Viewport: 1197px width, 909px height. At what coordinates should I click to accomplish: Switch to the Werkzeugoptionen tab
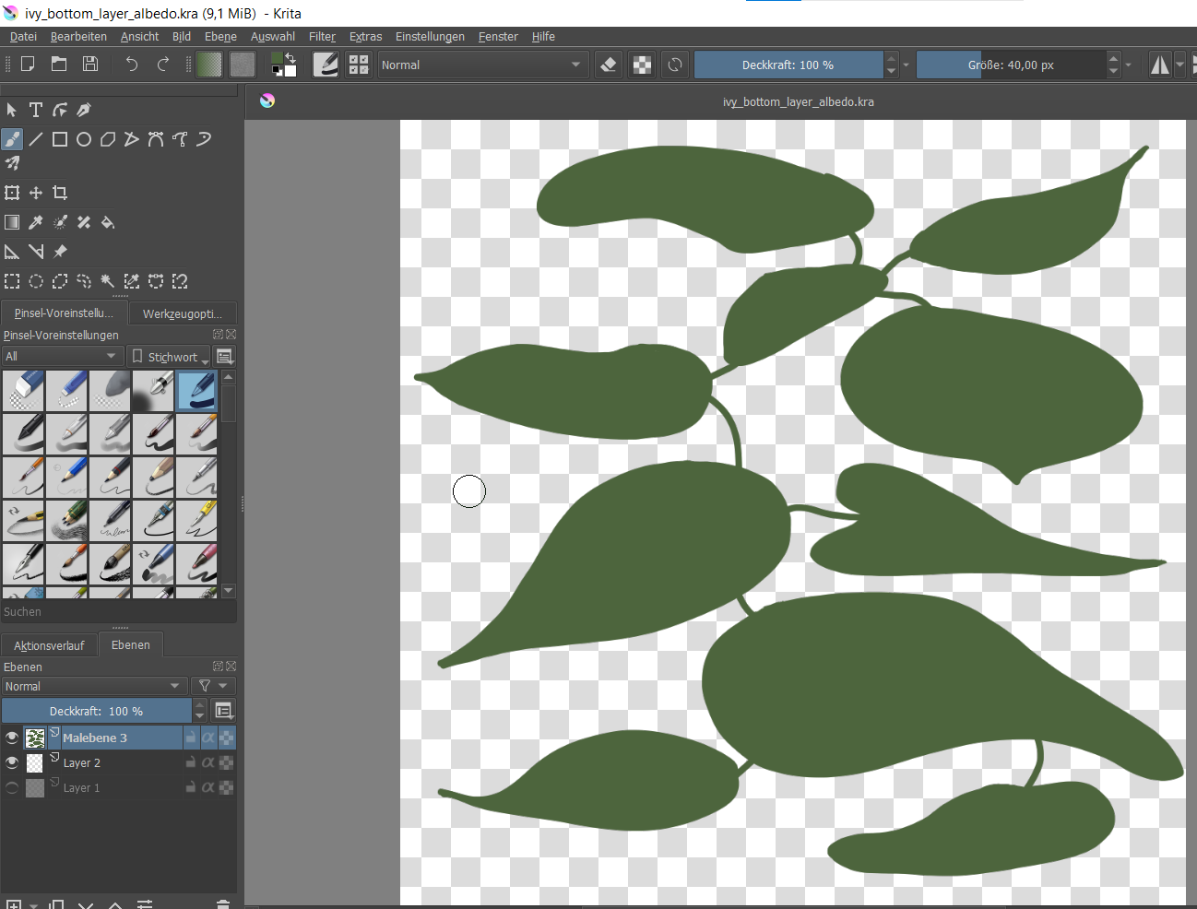click(182, 313)
